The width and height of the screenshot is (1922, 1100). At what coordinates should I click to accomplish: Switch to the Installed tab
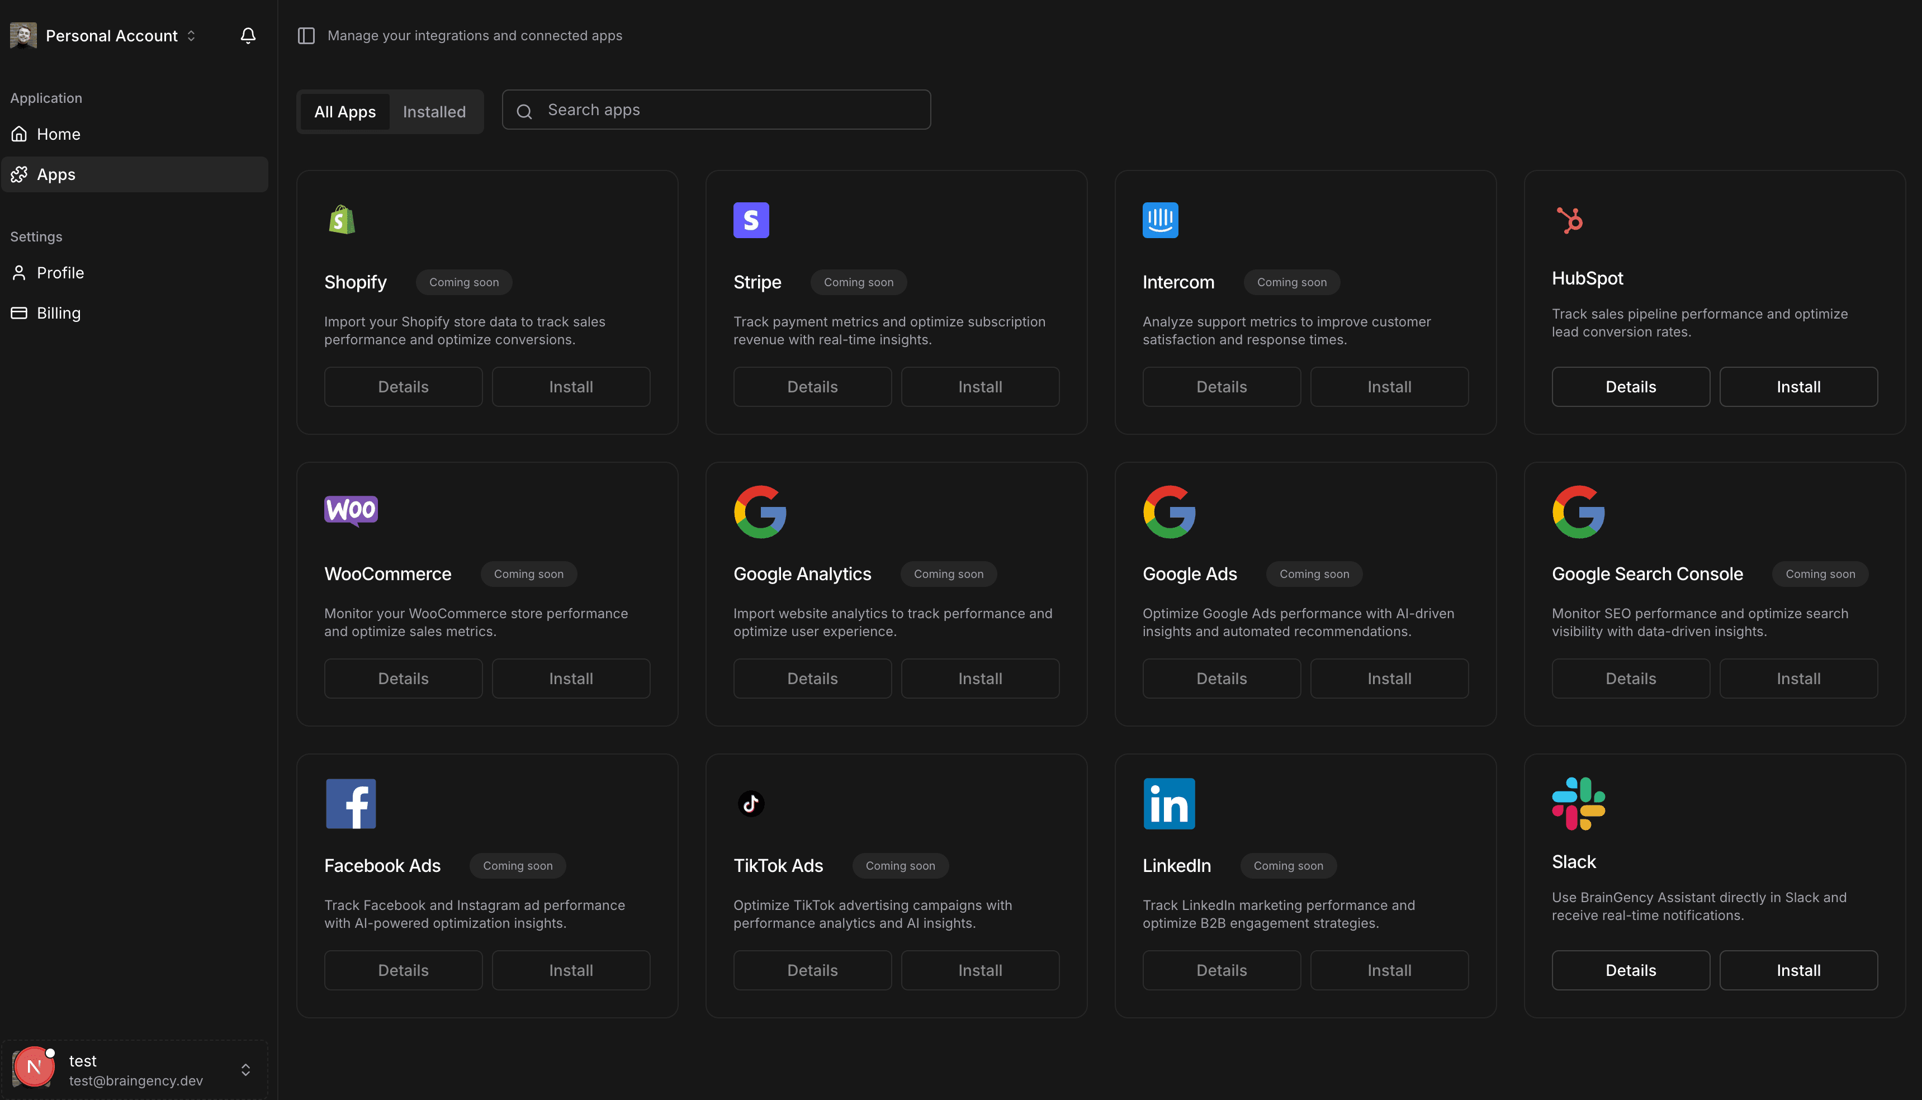tap(434, 112)
